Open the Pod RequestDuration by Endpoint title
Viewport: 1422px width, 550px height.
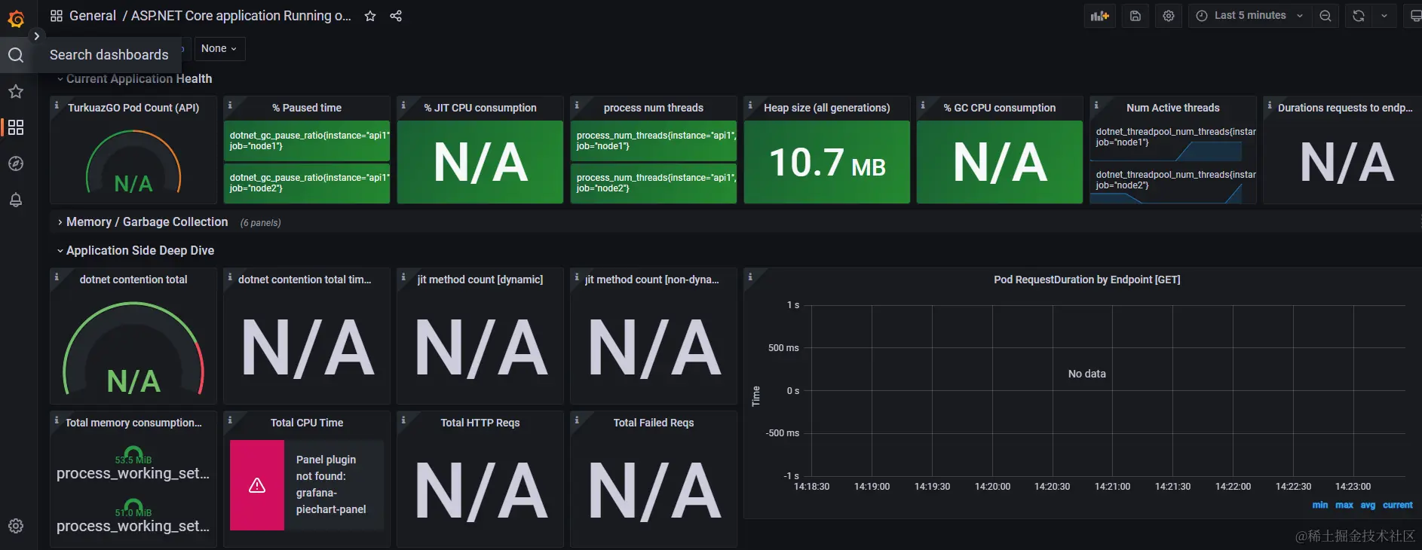1087,280
